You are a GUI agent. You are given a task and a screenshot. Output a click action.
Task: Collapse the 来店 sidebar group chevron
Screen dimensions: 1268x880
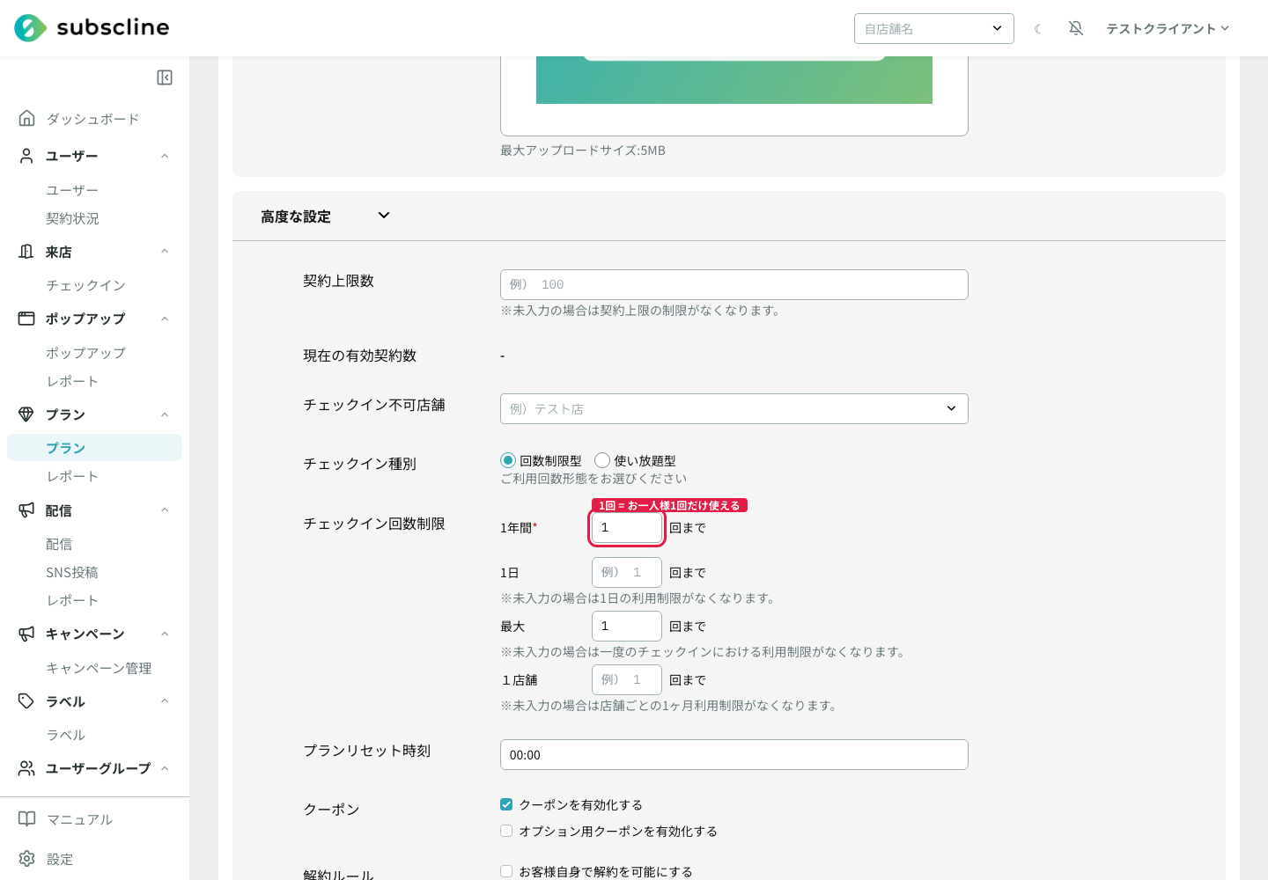pyautogui.click(x=165, y=252)
